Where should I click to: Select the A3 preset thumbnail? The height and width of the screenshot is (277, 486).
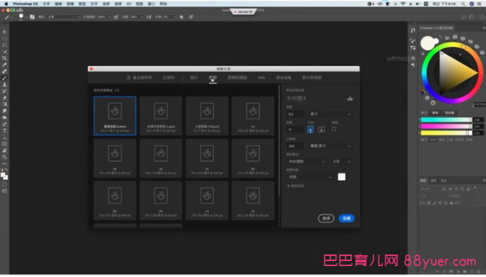207,158
